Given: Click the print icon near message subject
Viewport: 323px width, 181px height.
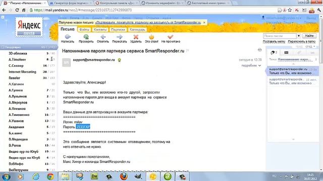Looking at the screenshot, I should (x=259, y=50).
